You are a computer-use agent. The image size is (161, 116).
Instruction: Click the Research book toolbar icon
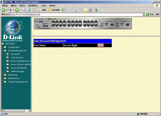click(90, 10)
